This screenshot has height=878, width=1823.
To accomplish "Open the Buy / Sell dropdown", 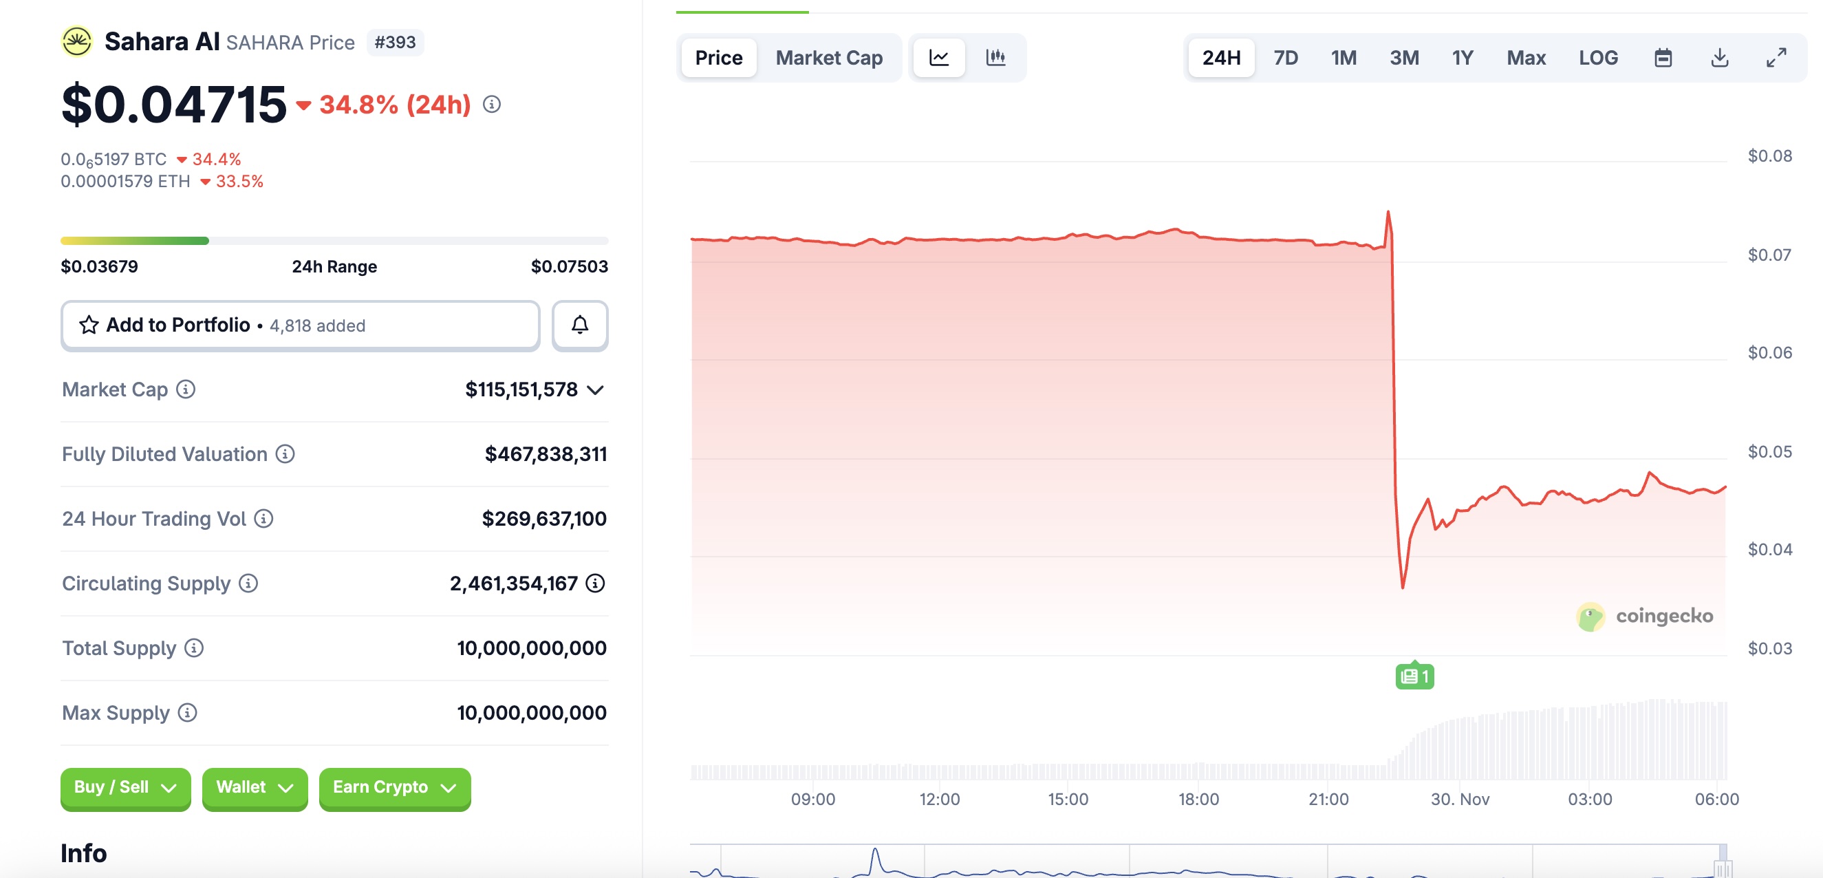I will coord(125,787).
